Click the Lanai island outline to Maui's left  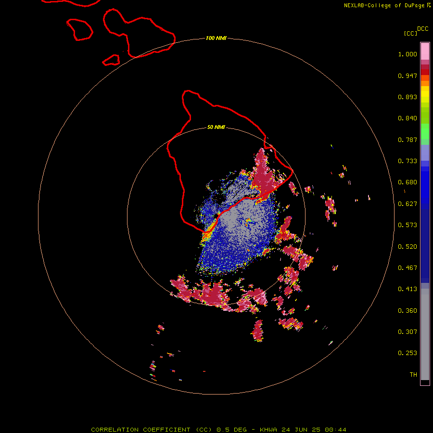tap(79, 30)
